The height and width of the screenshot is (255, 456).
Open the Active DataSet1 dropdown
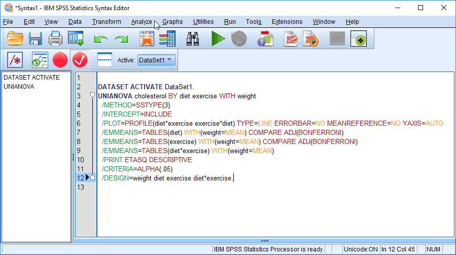click(156, 60)
